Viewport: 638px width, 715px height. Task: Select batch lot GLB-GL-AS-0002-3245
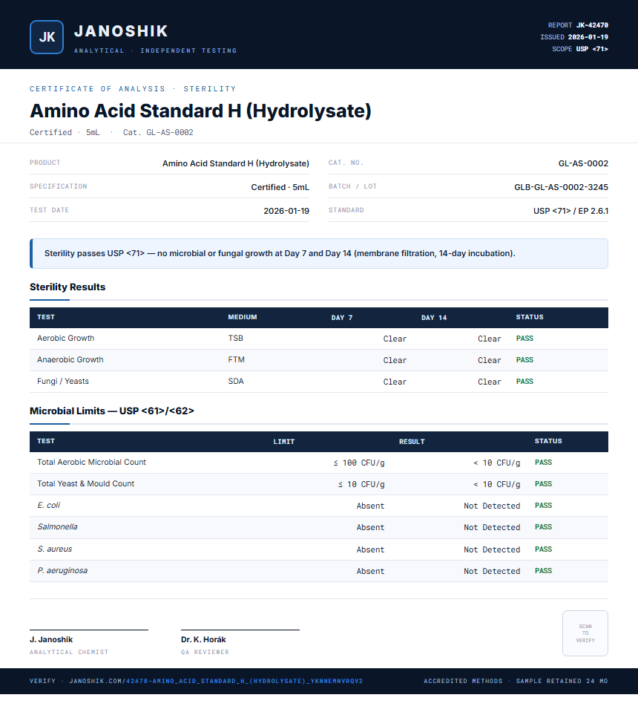pyautogui.click(x=561, y=187)
